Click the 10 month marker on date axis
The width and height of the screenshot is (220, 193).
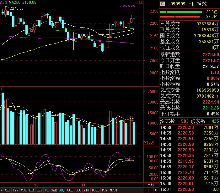[x=36, y=185]
